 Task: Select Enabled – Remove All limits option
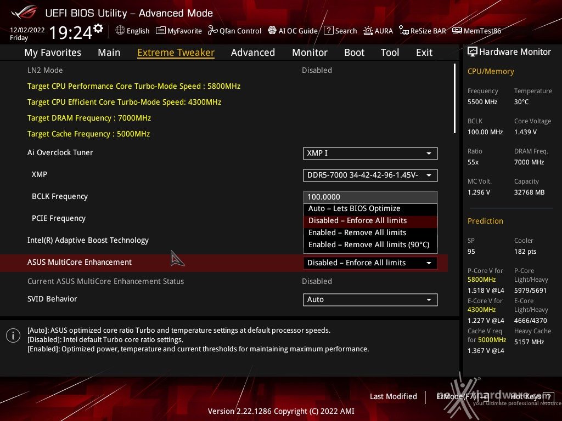370,232
